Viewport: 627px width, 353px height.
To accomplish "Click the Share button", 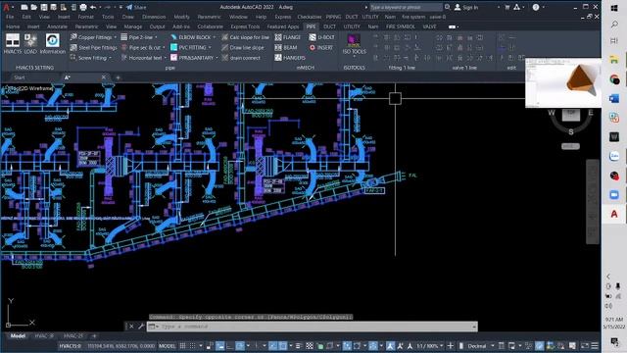I will (136, 7).
